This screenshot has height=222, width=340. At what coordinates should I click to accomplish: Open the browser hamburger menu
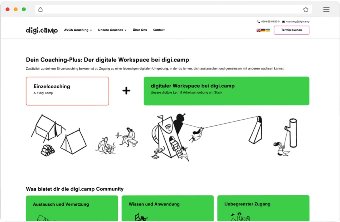pyautogui.click(x=326, y=10)
